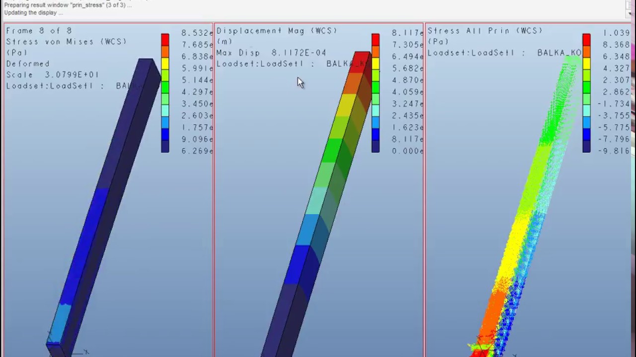
Task: Pick the darkest navy band of von Mises legend
Action: (x=165, y=147)
